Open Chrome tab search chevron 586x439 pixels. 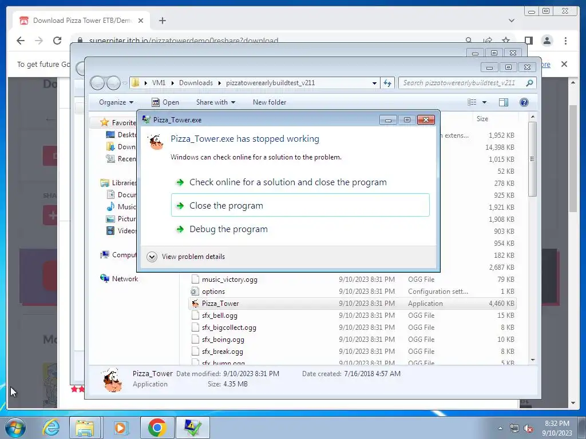[511, 21]
